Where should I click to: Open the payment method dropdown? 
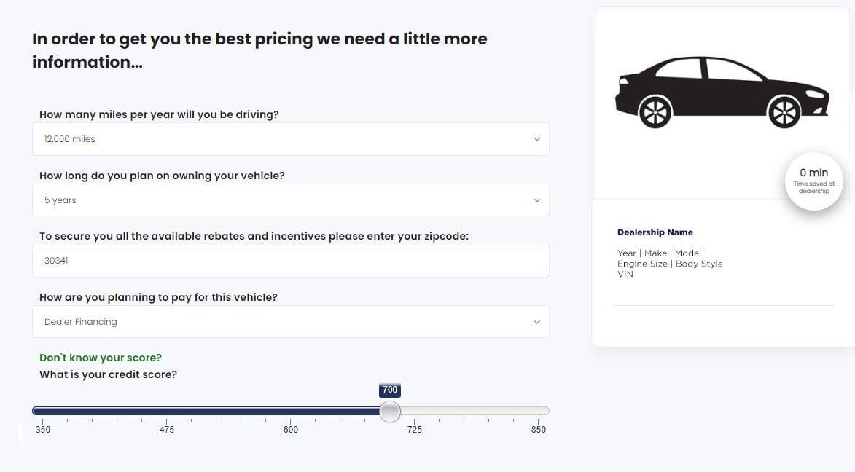coord(290,322)
